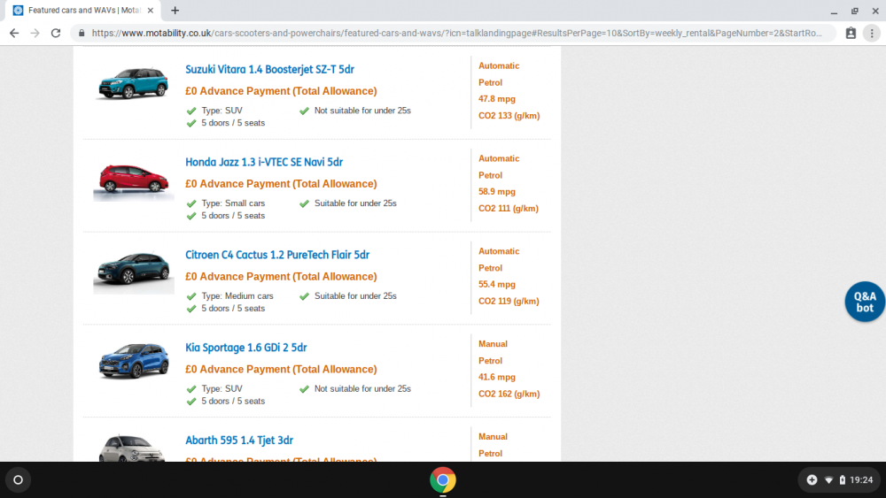Click Type: Medium cars text

pyautogui.click(x=237, y=296)
